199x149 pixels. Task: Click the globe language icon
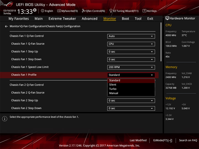pyautogui.click(x=43, y=11)
